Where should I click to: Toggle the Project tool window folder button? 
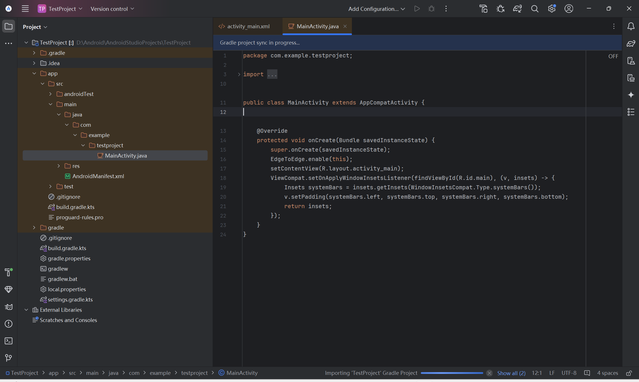9,27
